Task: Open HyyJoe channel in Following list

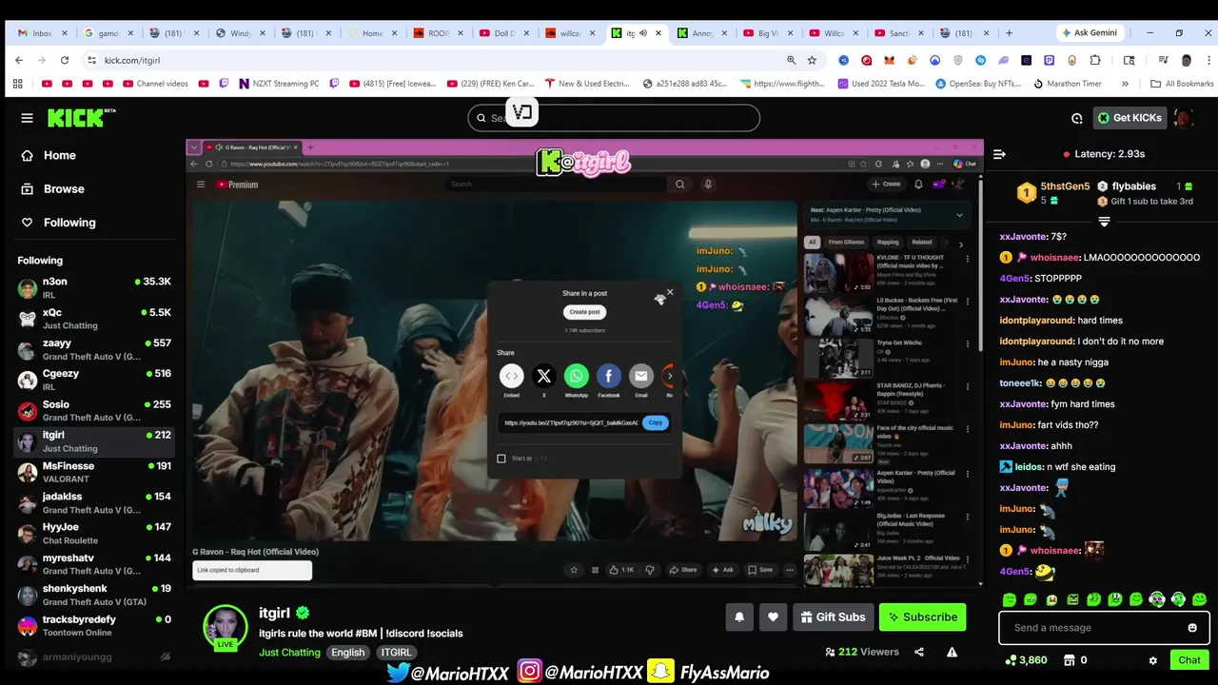Action: click(x=94, y=533)
